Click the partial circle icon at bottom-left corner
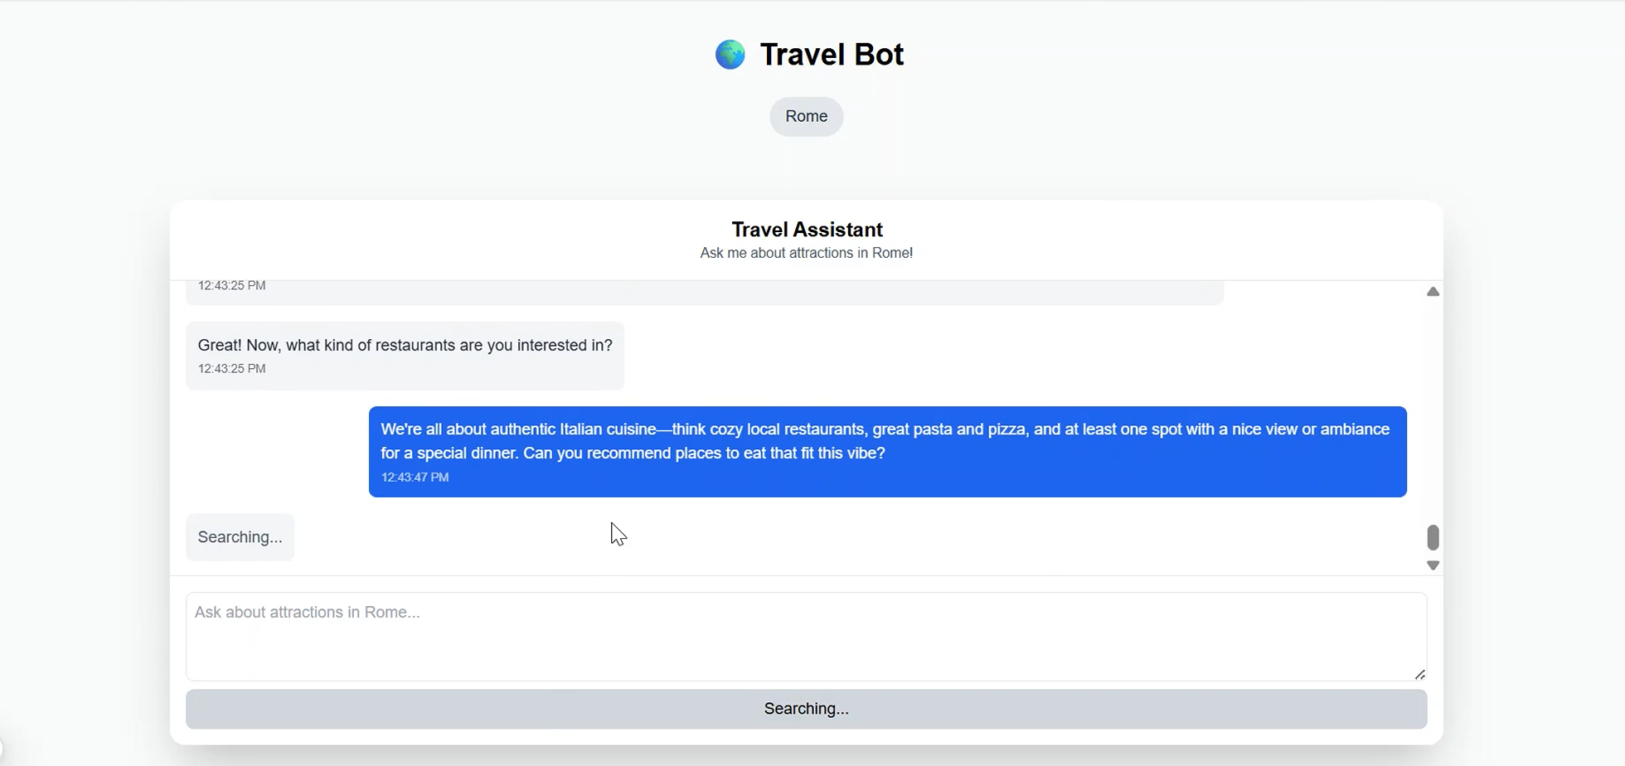 (x=2, y=750)
